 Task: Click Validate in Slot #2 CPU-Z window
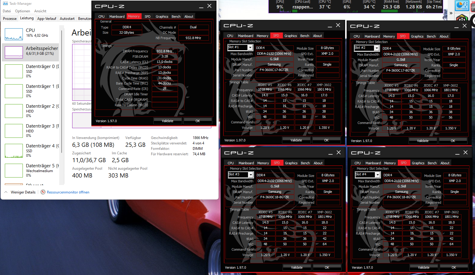[x=423, y=141]
